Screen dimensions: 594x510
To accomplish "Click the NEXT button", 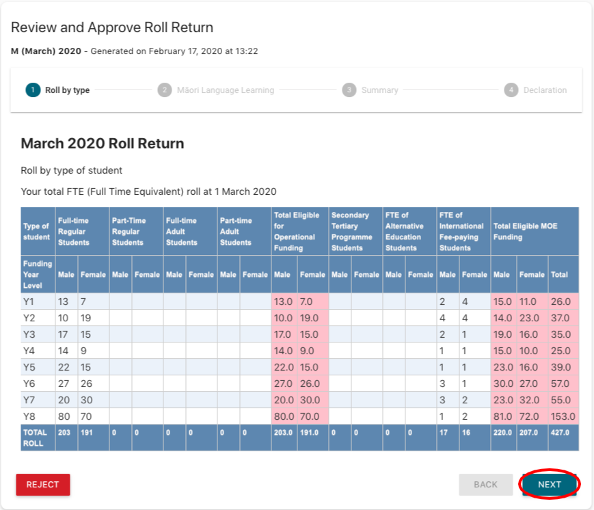I will [x=549, y=485].
